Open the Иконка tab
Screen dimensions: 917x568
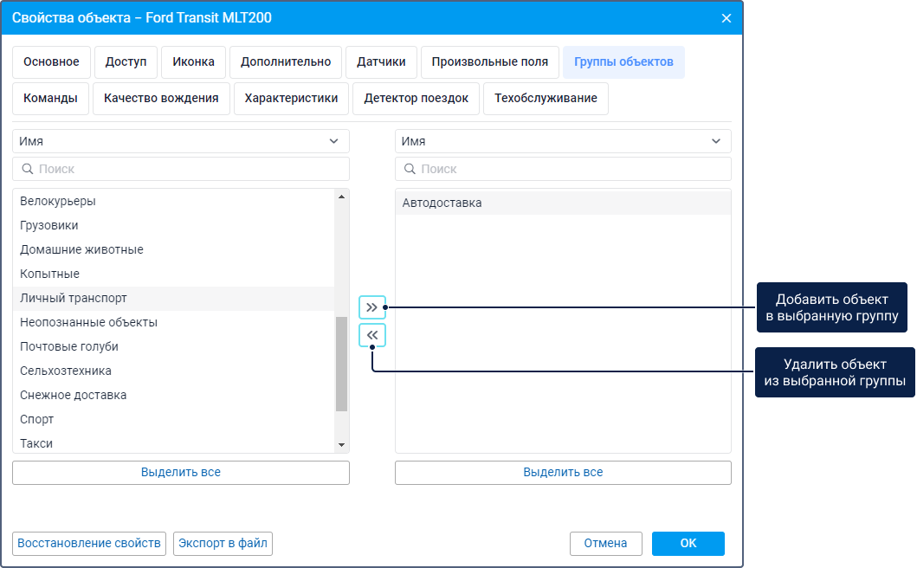pyautogui.click(x=193, y=62)
